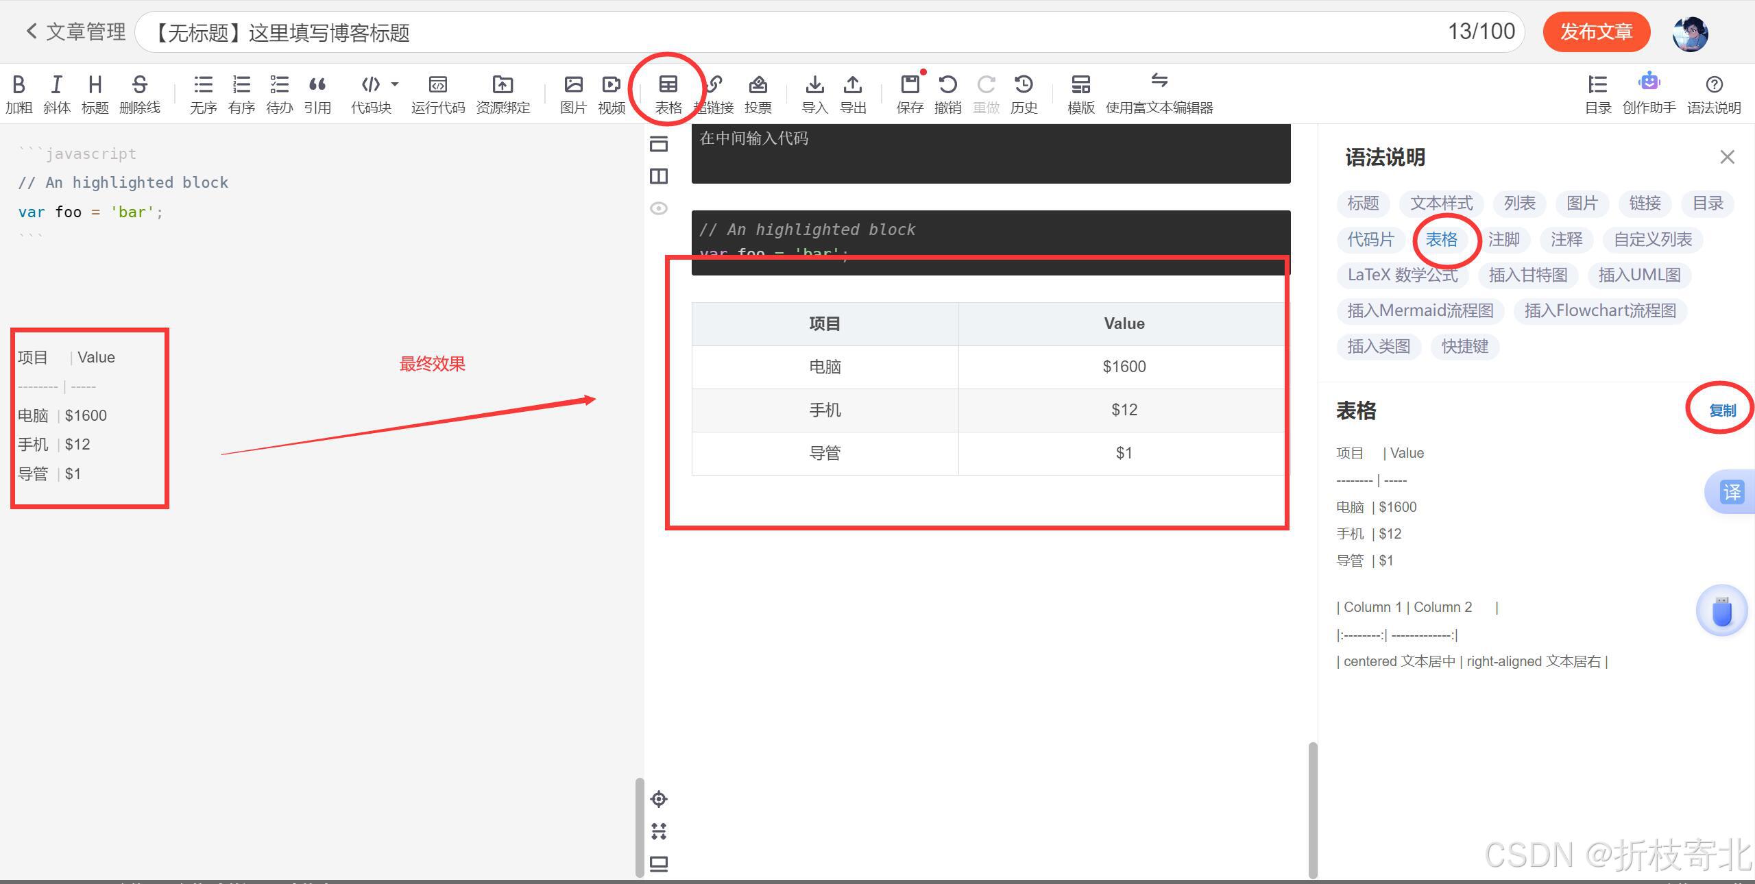This screenshot has height=884, width=1755.
Task: Select the LaTeX 数学公式 tab
Action: coord(1403,275)
